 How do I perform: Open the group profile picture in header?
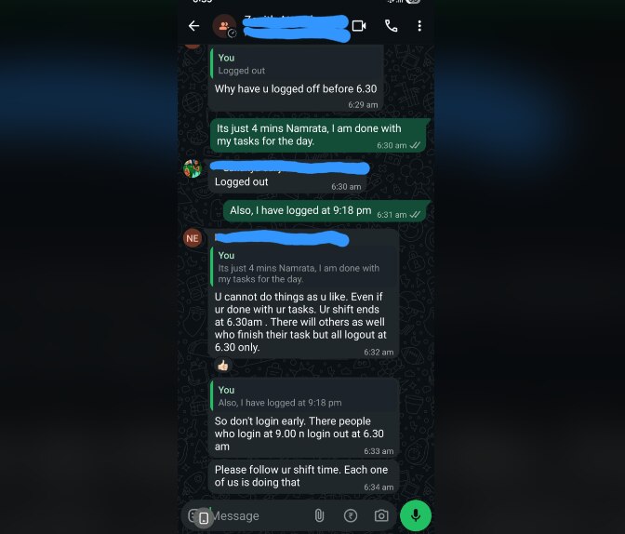pos(224,26)
